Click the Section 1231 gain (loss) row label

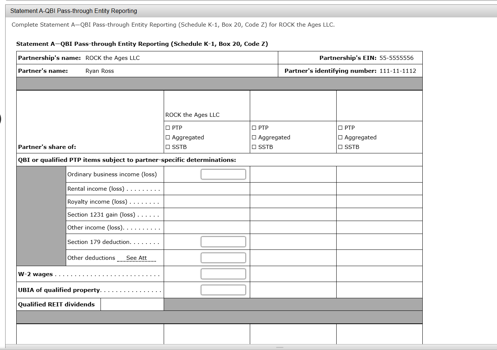[101, 215]
